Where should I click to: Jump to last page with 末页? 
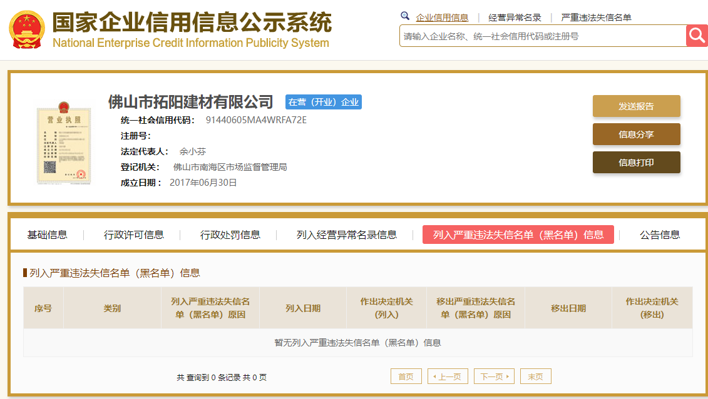[535, 376]
